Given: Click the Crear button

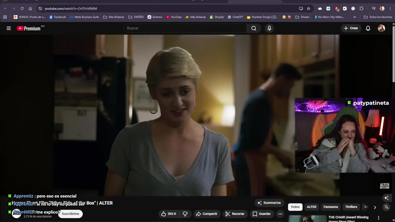Looking at the screenshot, I should pos(351,28).
